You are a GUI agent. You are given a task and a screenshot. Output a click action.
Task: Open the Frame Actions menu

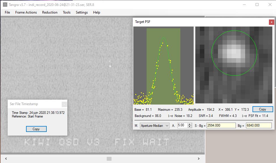[26, 12]
